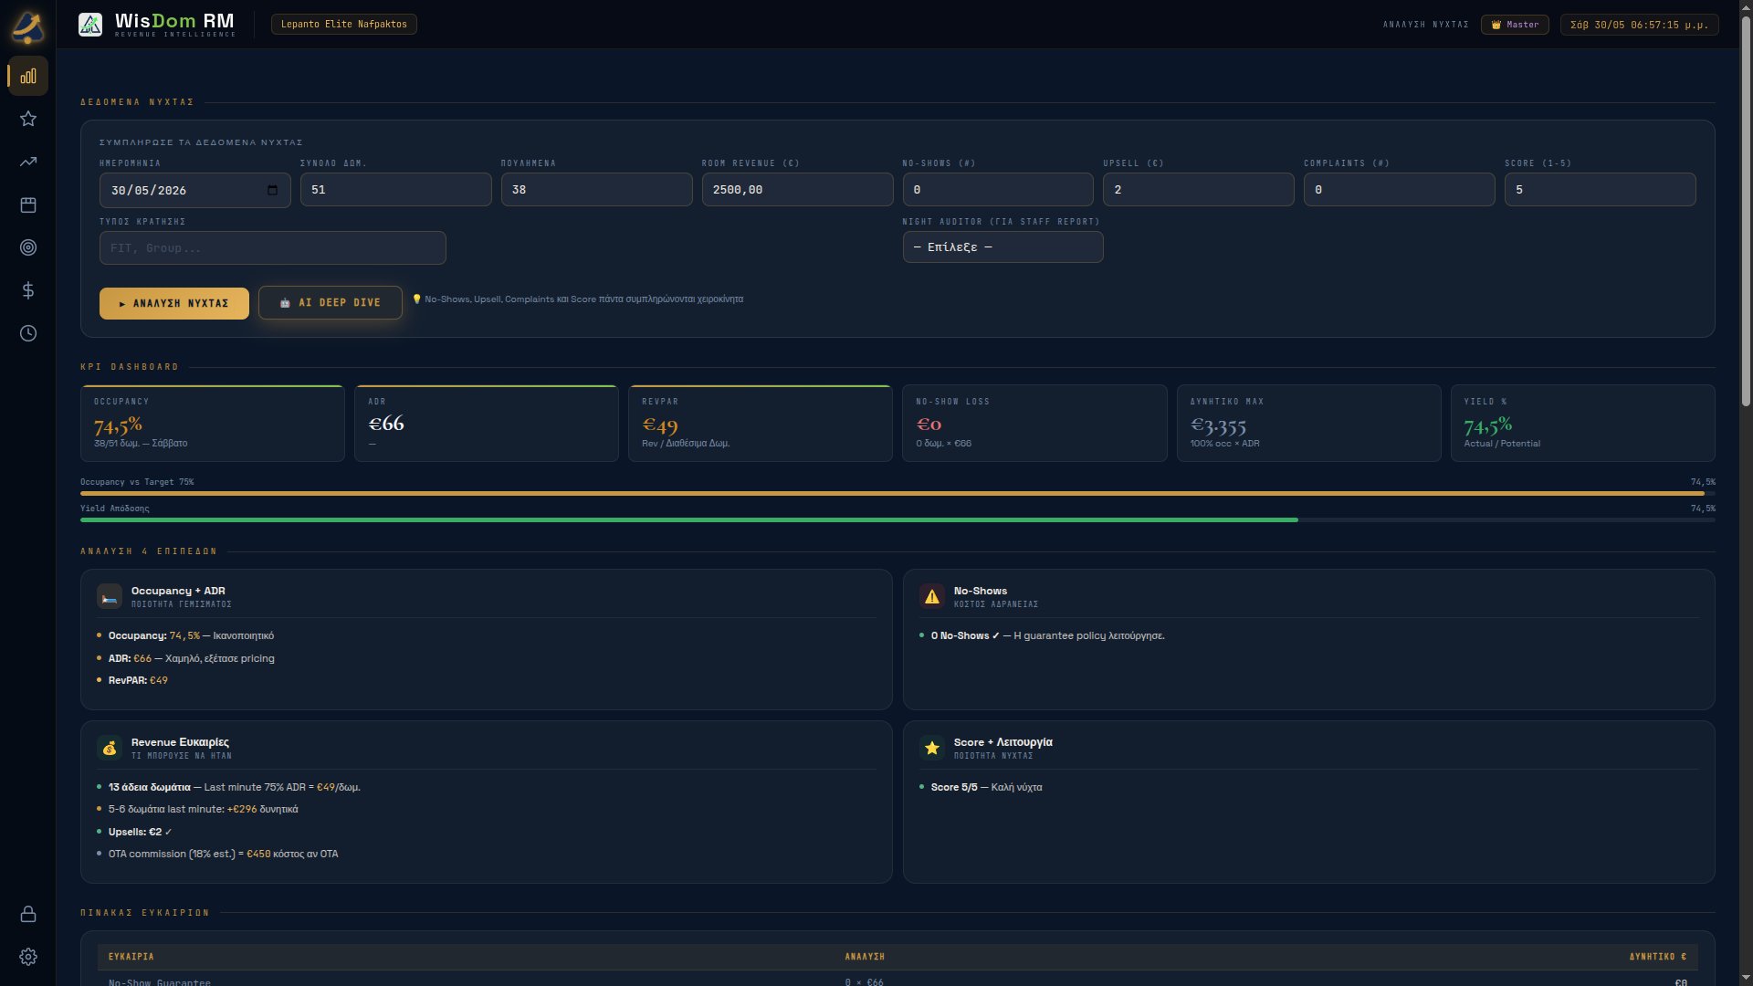Click the top-left sidebar brand emblem
Viewport: 1753px width, 986px height.
[x=27, y=26]
